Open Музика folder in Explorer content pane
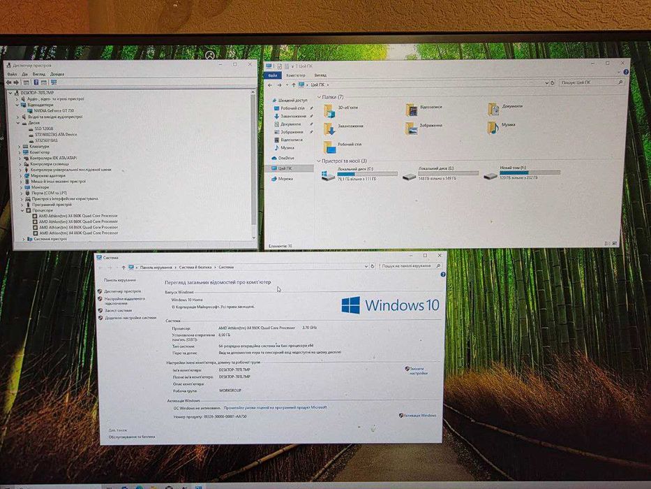The width and height of the screenshot is (651, 489). coord(502,127)
